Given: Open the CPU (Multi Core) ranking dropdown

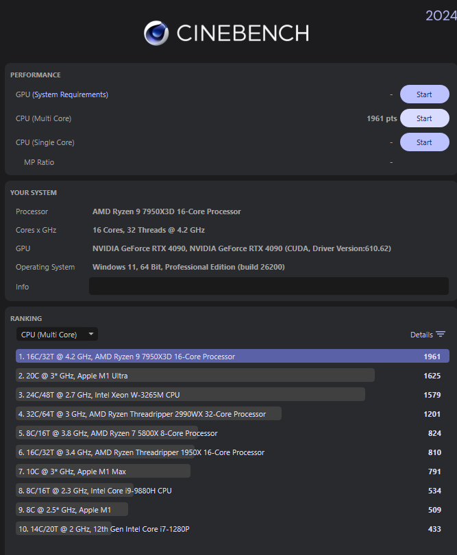Looking at the screenshot, I should click(x=57, y=334).
